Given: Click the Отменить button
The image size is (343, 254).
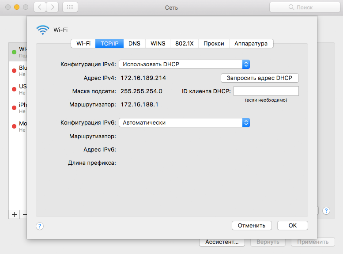Looking at the screenshot, I should point(251,225).
